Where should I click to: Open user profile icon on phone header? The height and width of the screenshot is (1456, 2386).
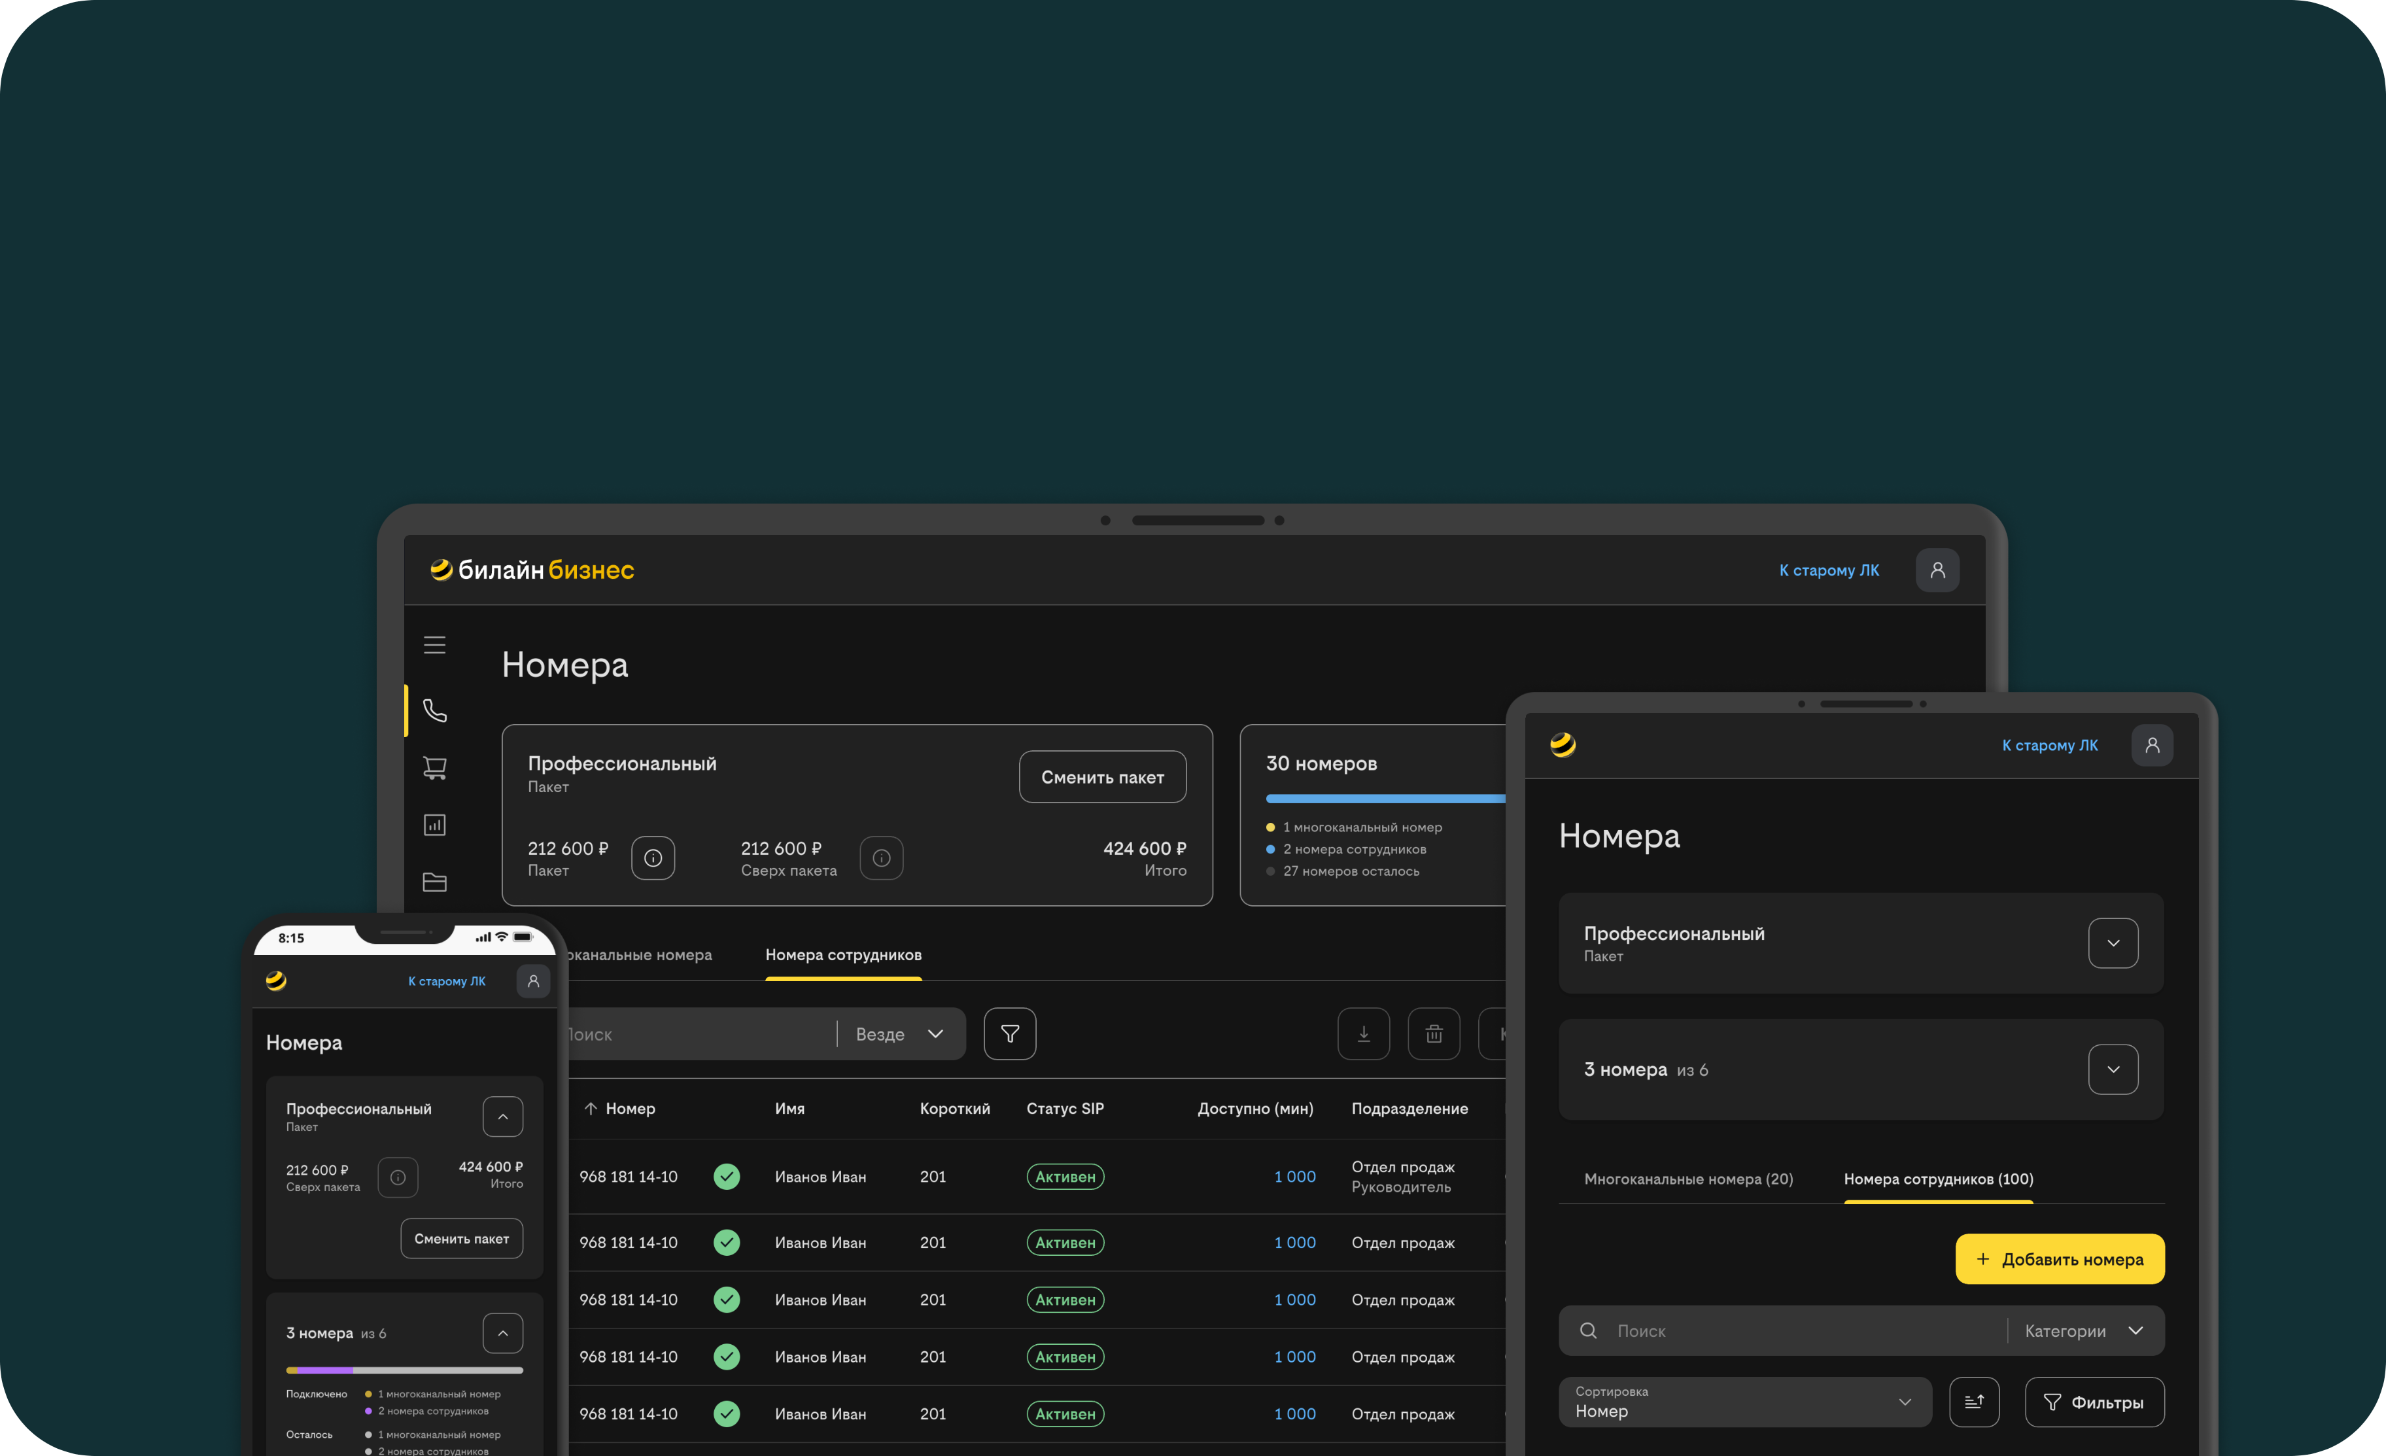[x=532, y=980]
